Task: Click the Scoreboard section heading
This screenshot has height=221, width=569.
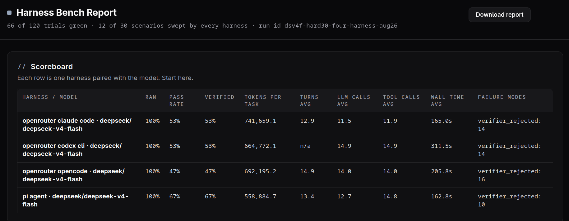Action: pyautogui.click(x=52, y=67)
